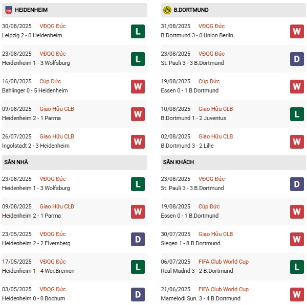
Task: Click the W badge for Bahlinger 0-5 Heidenheim
Action: click(x=138, y=86)
